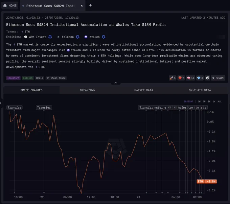Click the Ethereum Sees $482M tab title
Viewport: 230px width, 204px height.
(50, 6)
